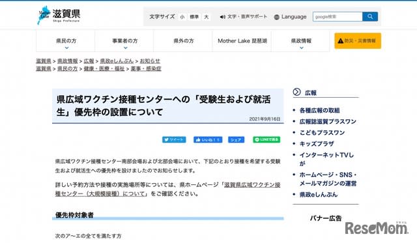Click the green LINEで送る button
The height and width of the screenshot is (243, 417).
[x=266, y=139]
